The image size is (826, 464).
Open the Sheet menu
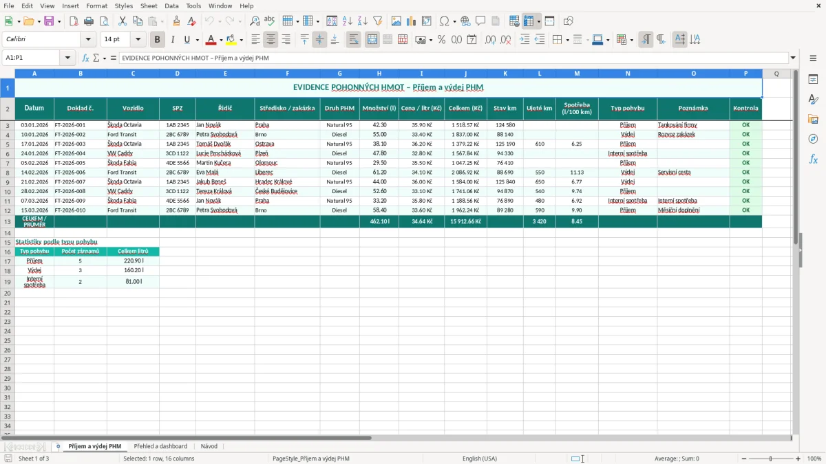click(149, 5)
